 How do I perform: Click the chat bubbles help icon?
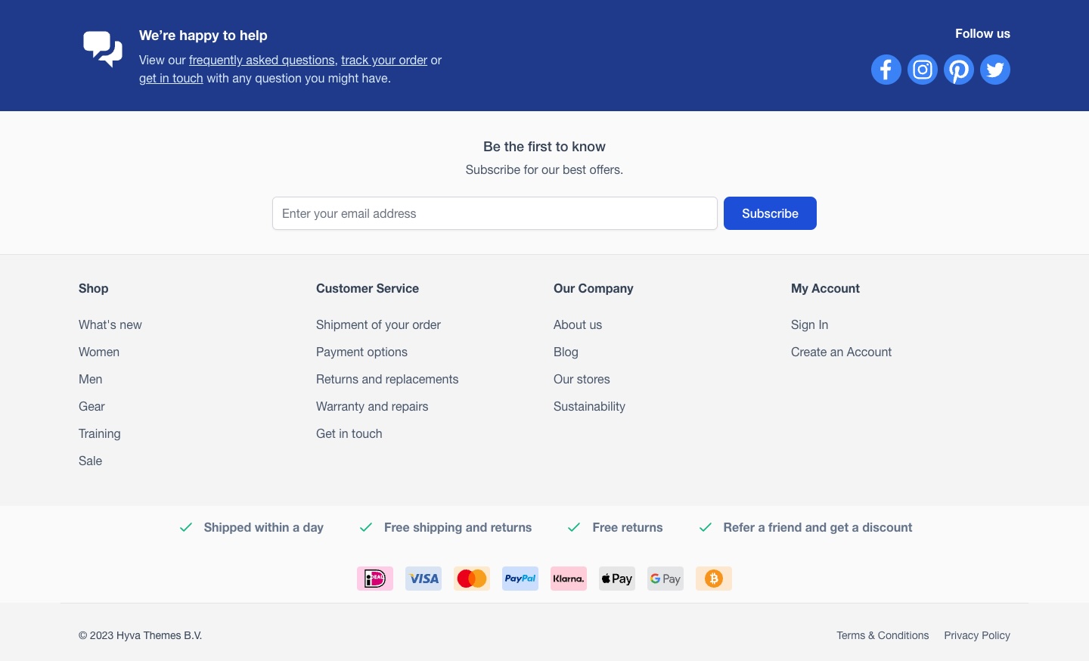(x=103, y=49)
